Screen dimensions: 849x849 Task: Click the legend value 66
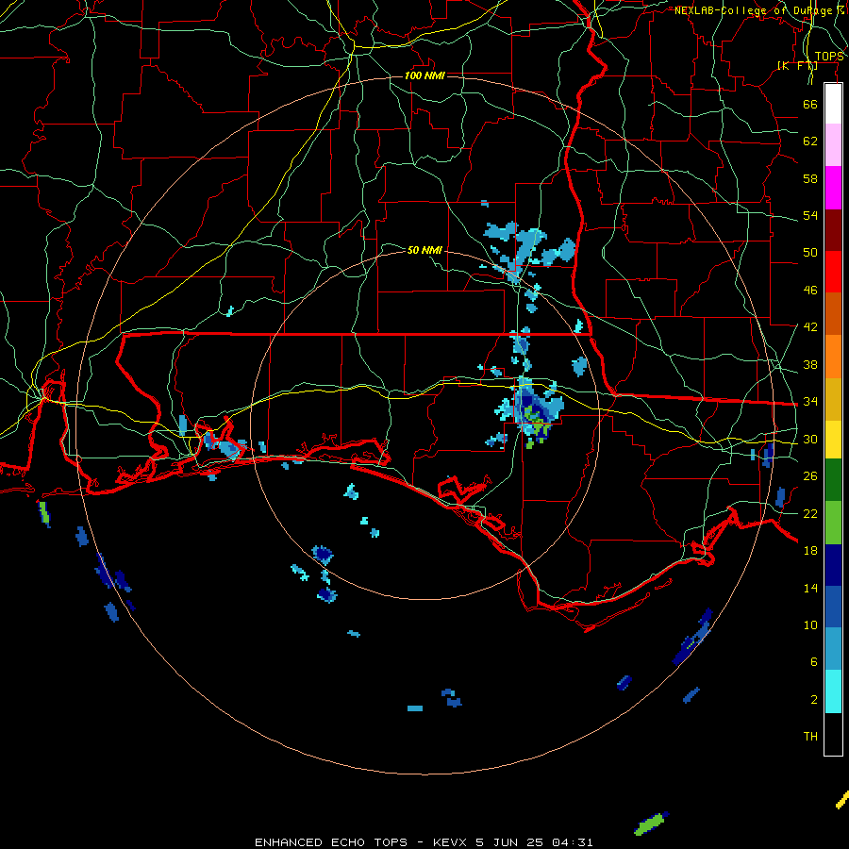(x=810, y=104)
